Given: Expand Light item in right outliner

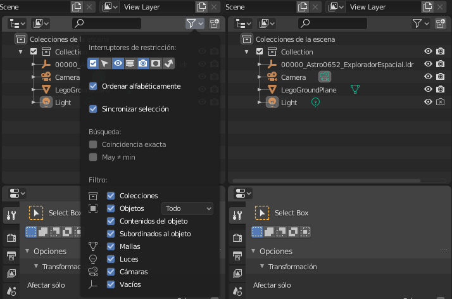Looking at the screenshot, I should [260, 103].
